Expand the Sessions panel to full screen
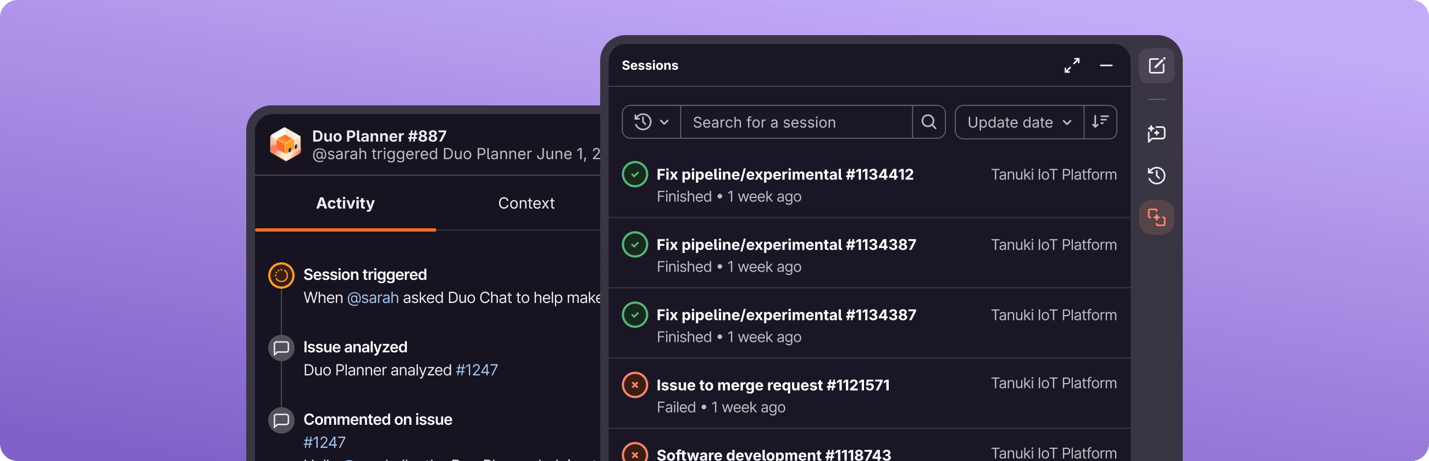 (x=1072, y=65)
